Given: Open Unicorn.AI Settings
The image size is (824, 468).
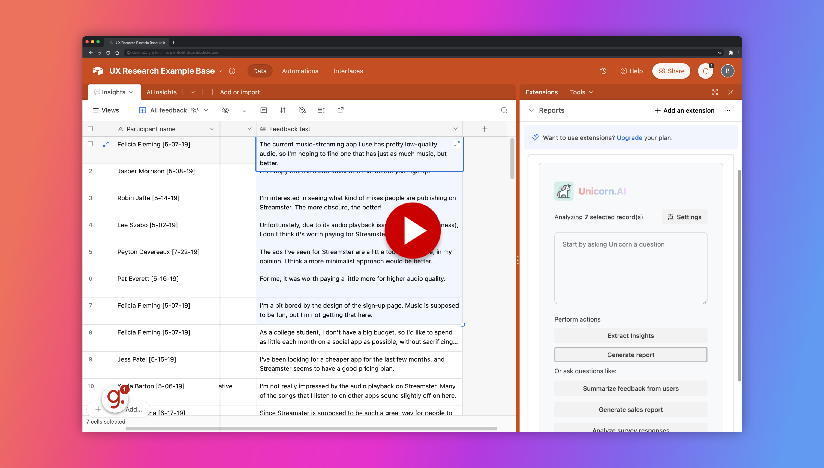Looking at the screenshot, I should coord(685,217).
